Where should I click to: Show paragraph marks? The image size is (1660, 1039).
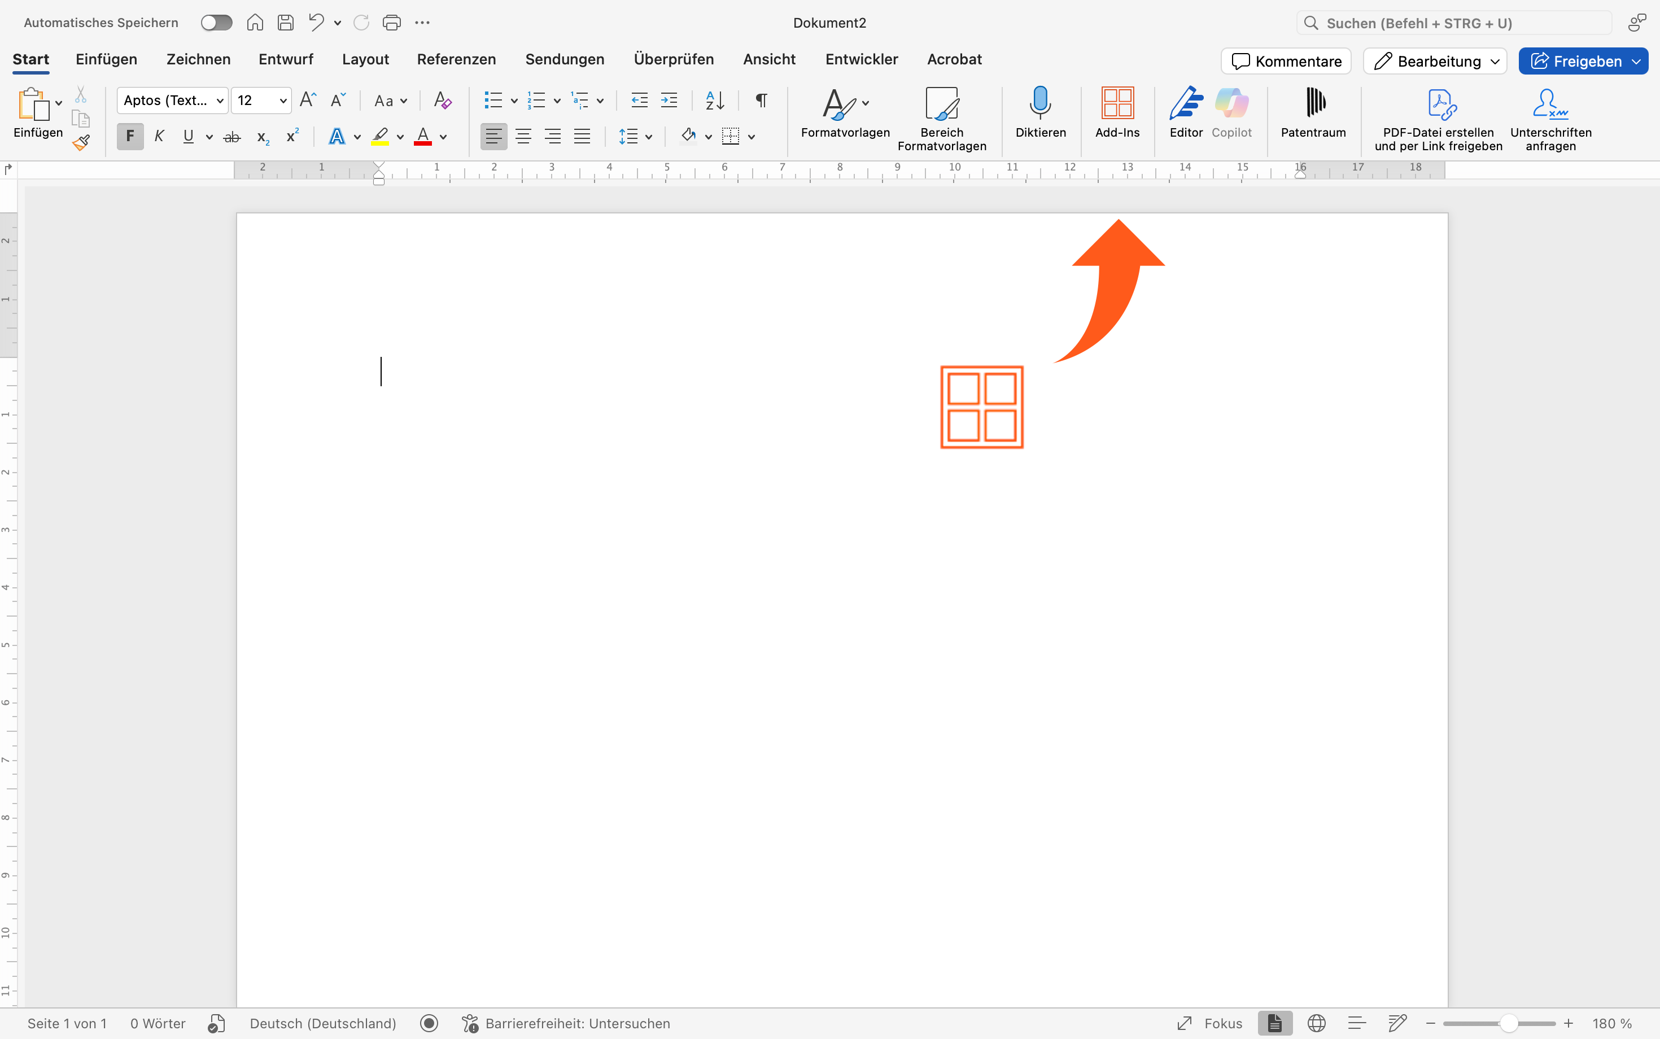pyautogui.click(x=761, y=101)
